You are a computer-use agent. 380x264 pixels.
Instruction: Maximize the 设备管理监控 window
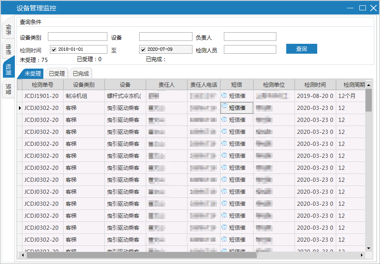[x=363, y=8]
